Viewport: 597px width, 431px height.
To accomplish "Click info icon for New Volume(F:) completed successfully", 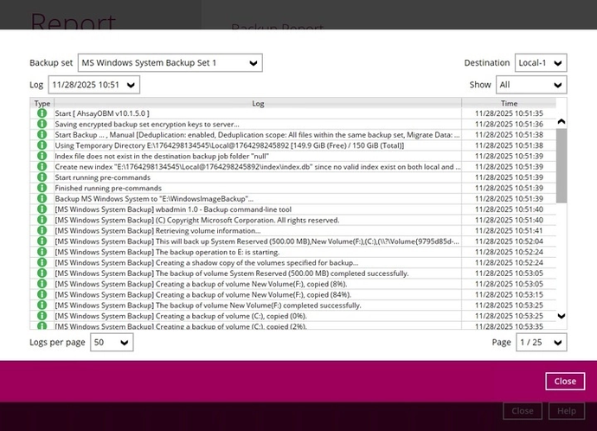I will pos(42,305).
